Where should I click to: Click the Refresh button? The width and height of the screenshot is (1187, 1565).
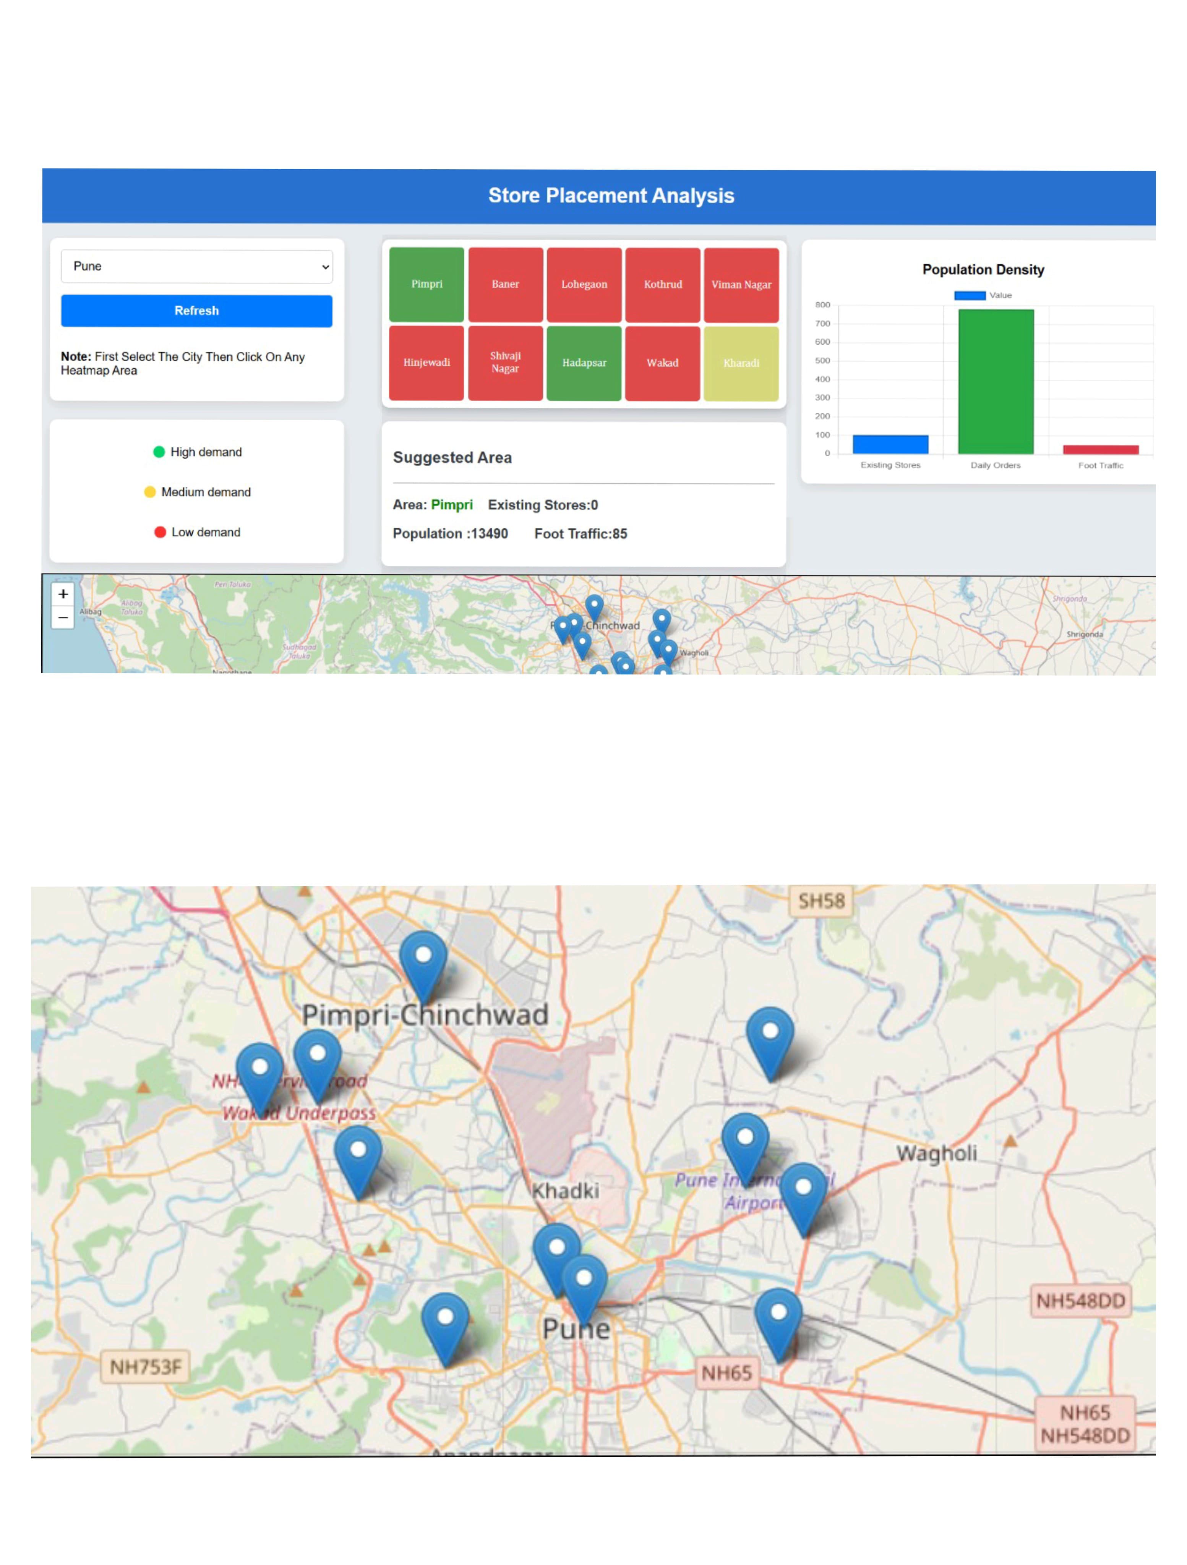click(196, 311)
